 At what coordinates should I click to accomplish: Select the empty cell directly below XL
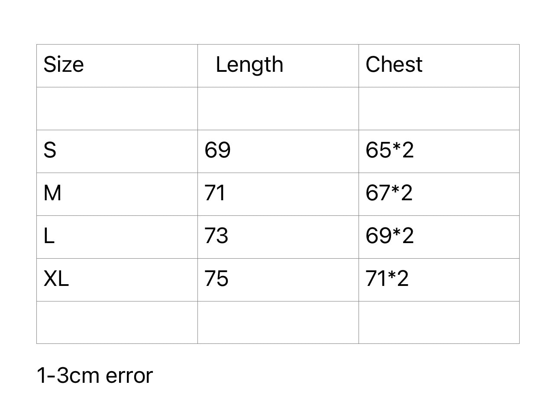coord(117,322)
